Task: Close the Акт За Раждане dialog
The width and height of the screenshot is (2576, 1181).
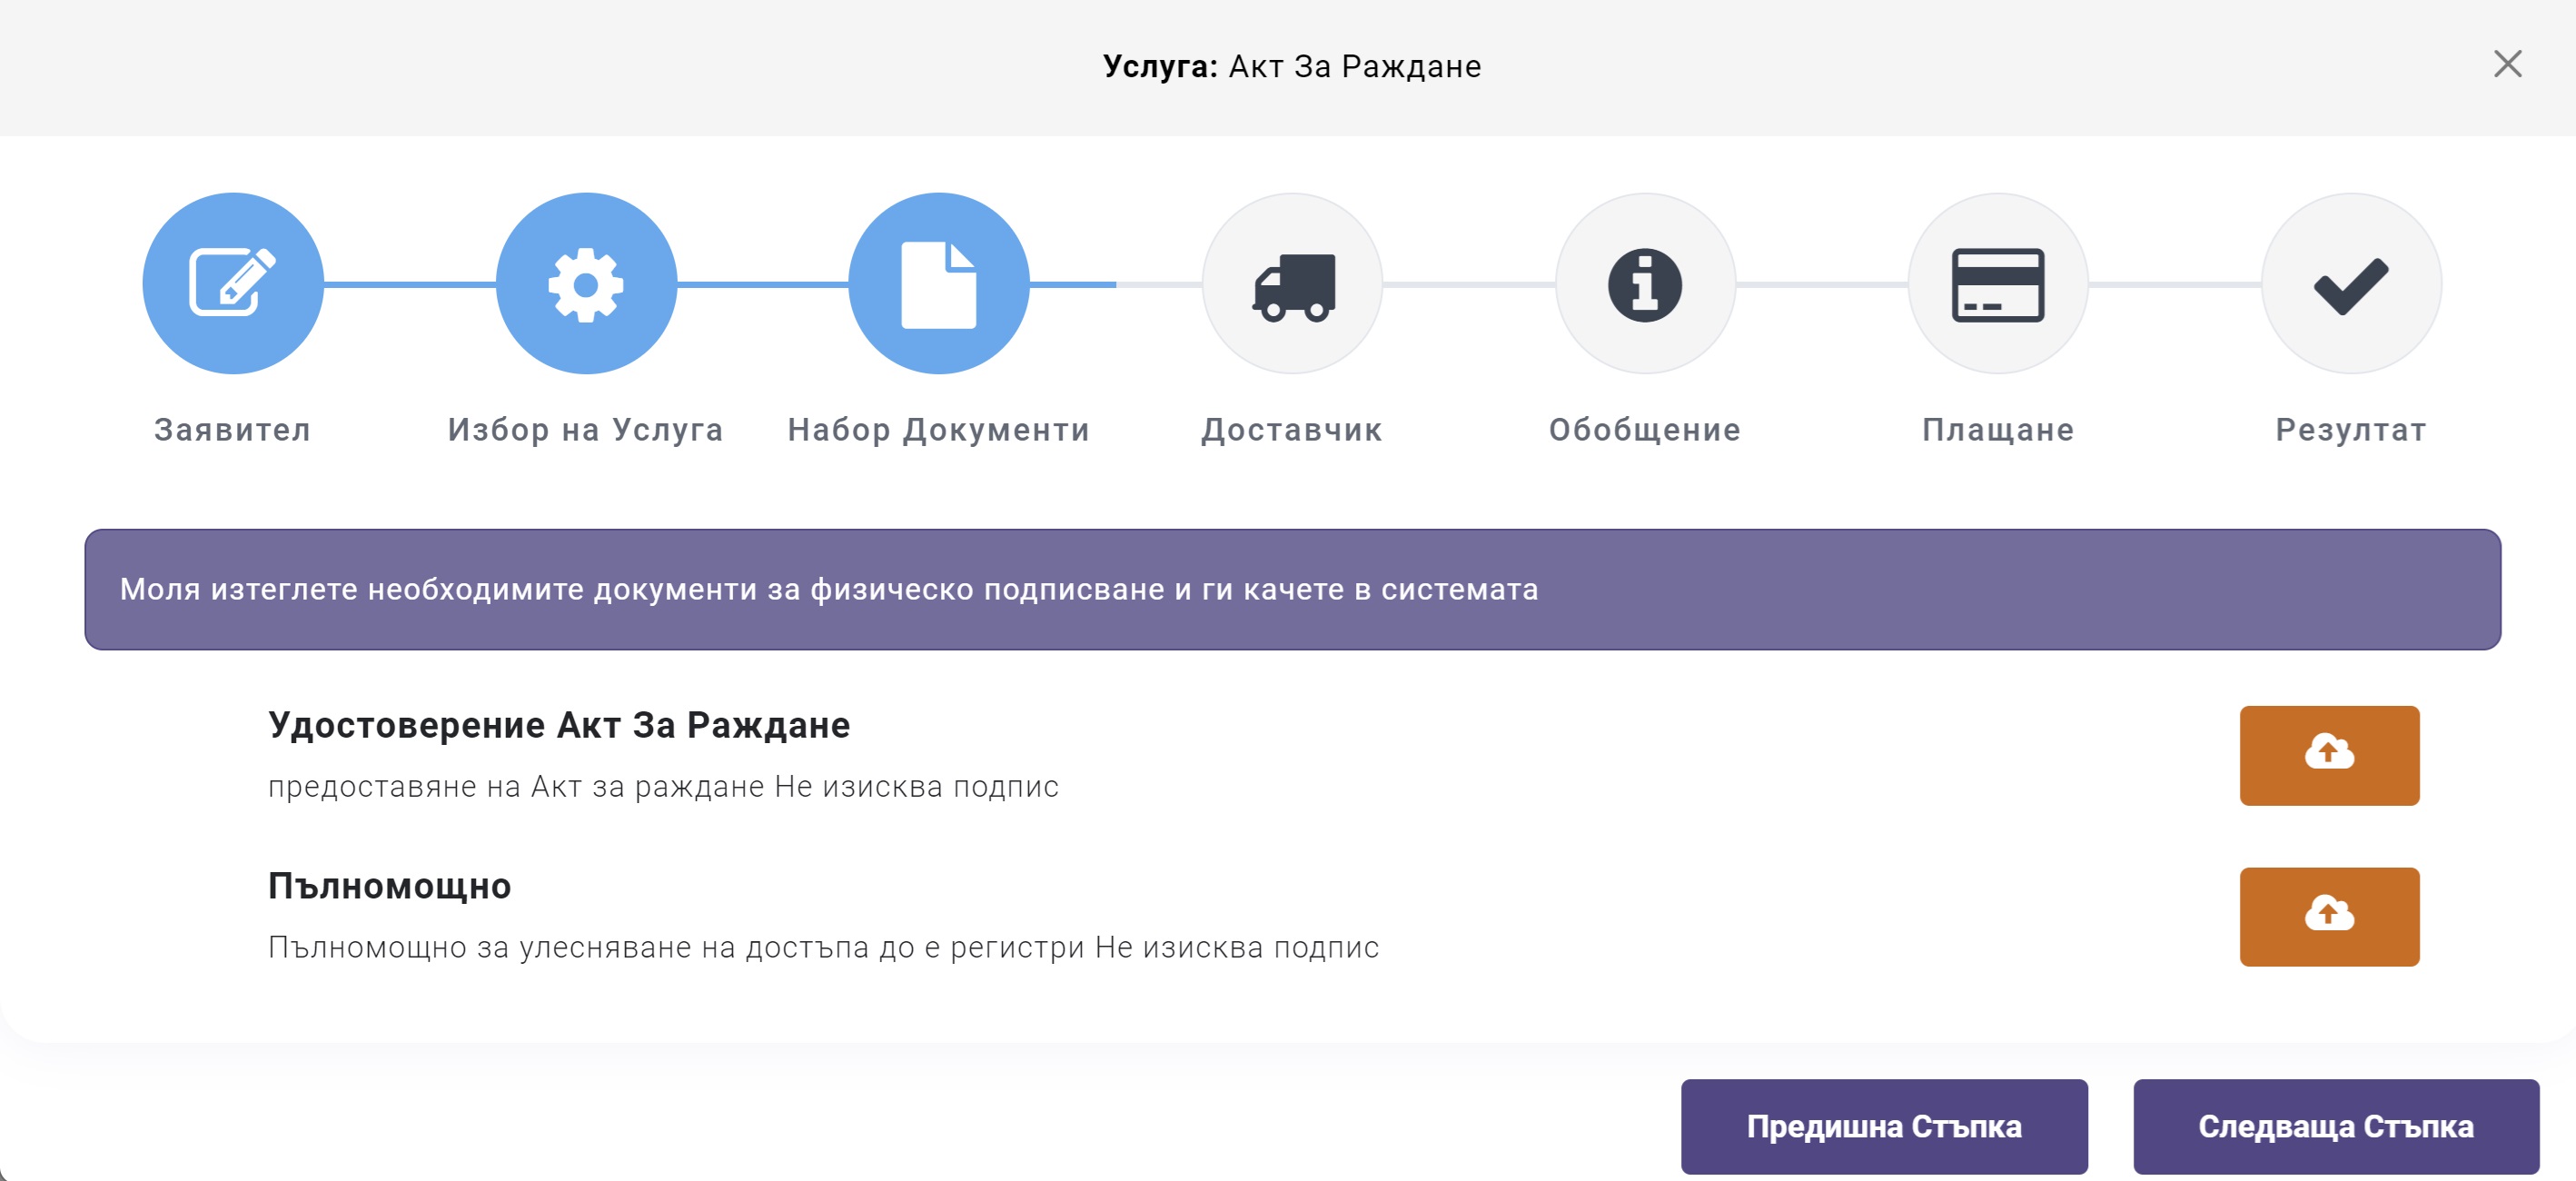Action: click(2507, 64)
